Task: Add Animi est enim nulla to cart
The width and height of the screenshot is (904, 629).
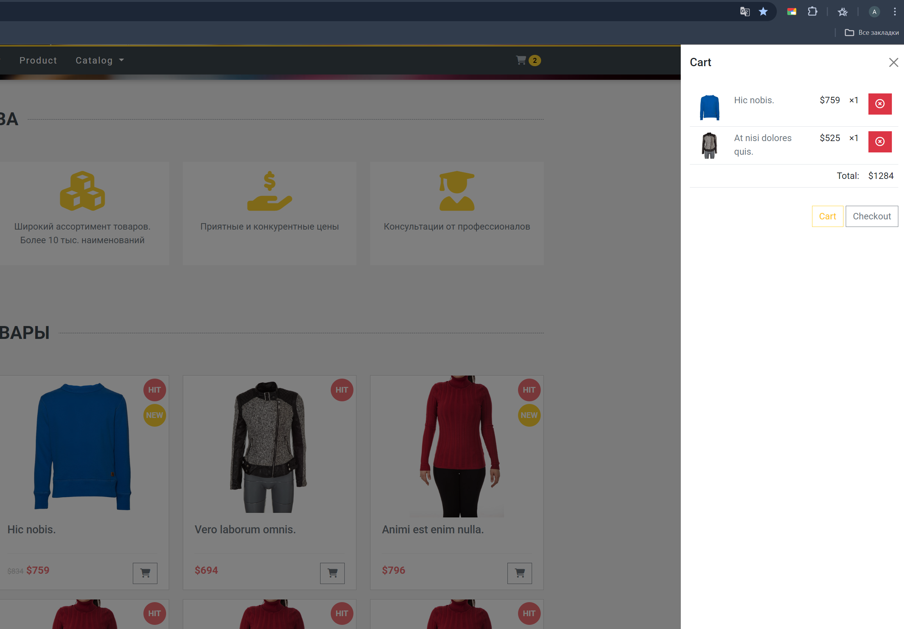Action: (519, 573)
